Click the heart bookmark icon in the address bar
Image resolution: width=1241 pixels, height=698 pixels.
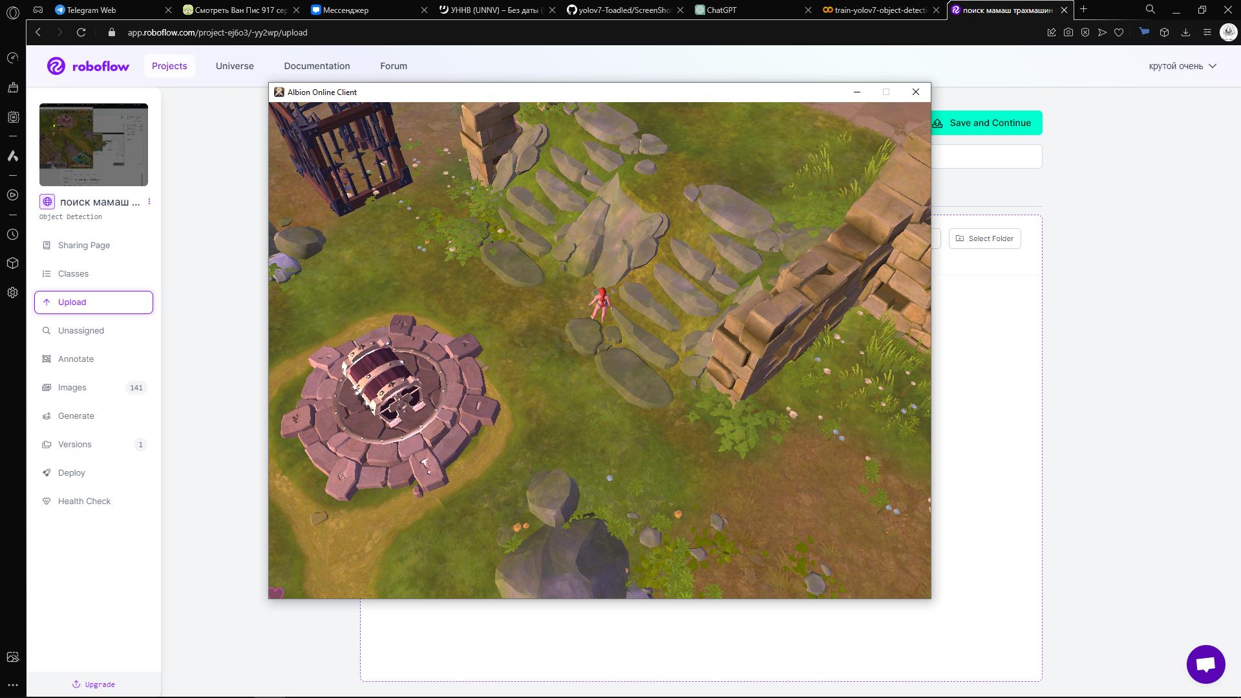point(1119,32)
